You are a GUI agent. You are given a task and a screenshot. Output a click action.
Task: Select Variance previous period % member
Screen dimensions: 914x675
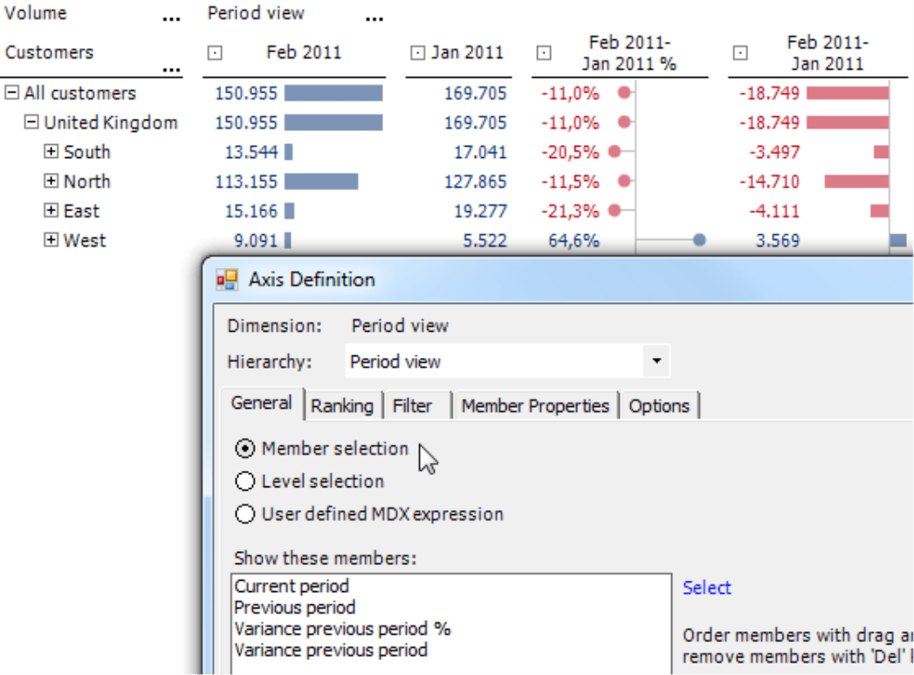342,629
